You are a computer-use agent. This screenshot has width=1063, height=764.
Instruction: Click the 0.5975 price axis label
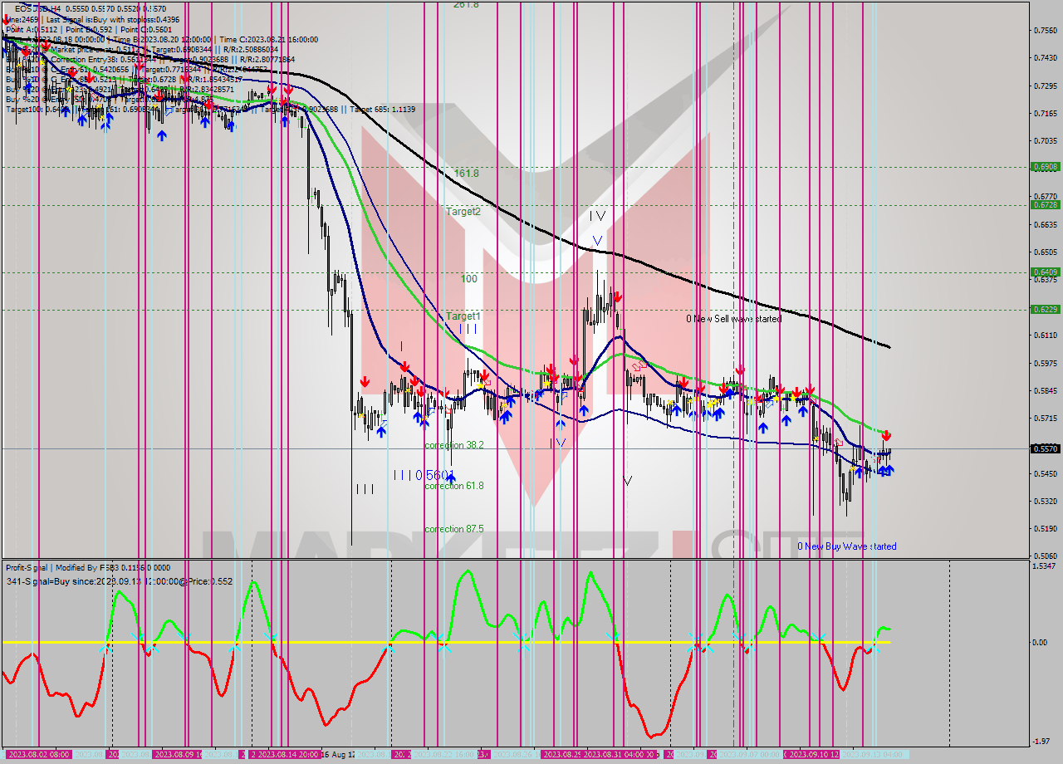(x=1045, y=363)
